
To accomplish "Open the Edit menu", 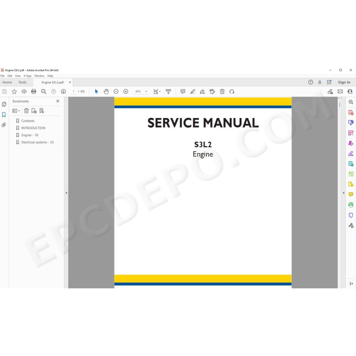I will (x=10, y=76).
